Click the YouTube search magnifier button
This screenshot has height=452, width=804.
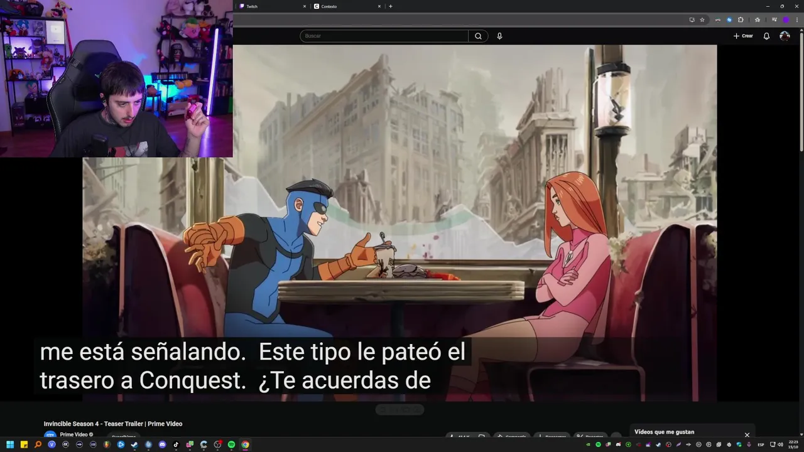point(478,36)
